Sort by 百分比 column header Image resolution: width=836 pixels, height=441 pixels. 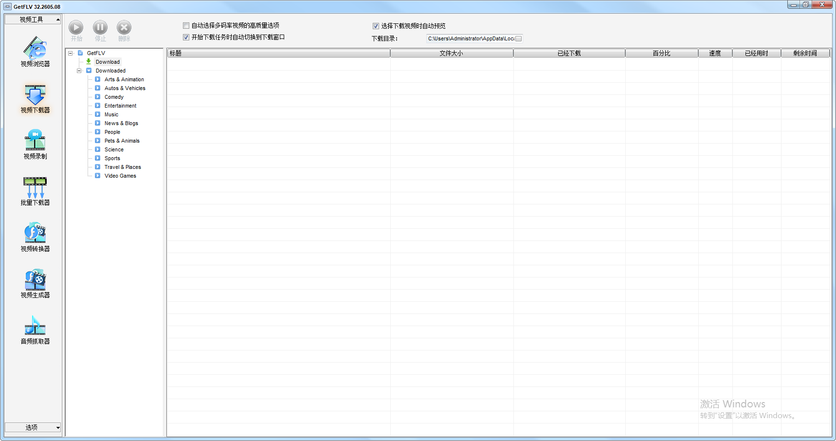tap(662, 53)
